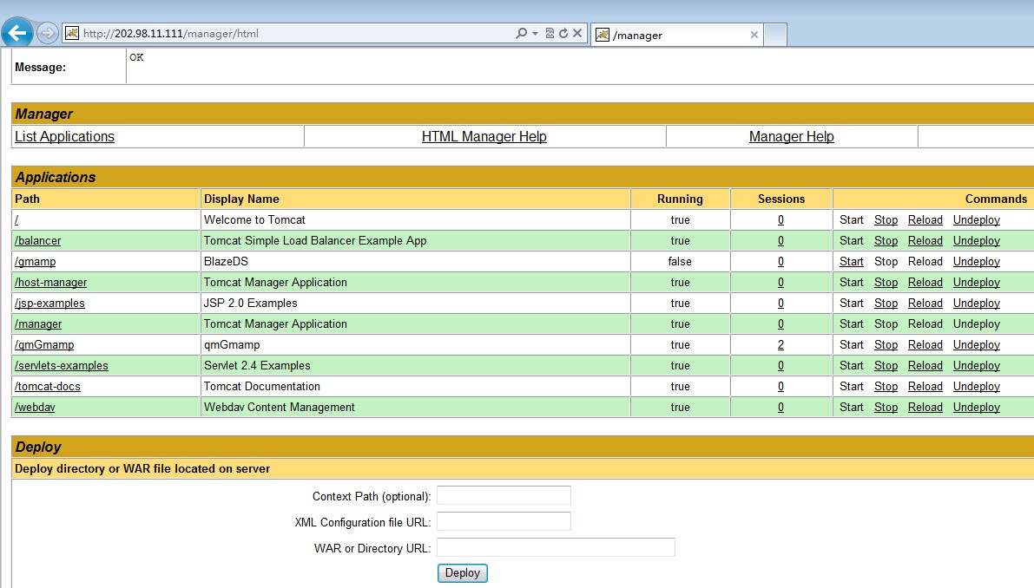Select the /manager browser tab

tap(677, 35)
